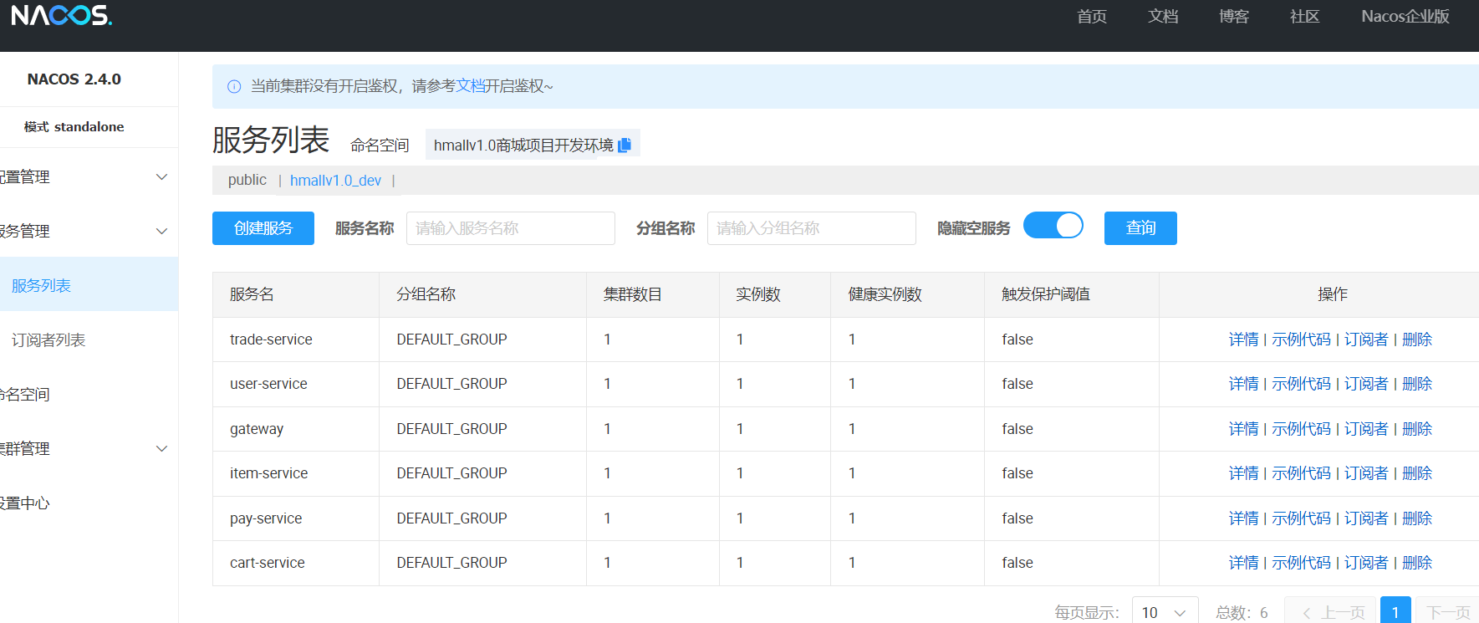View 示例代码 for user-service
This screenshot has width=1479, height=623.
tap(1301, 384)
